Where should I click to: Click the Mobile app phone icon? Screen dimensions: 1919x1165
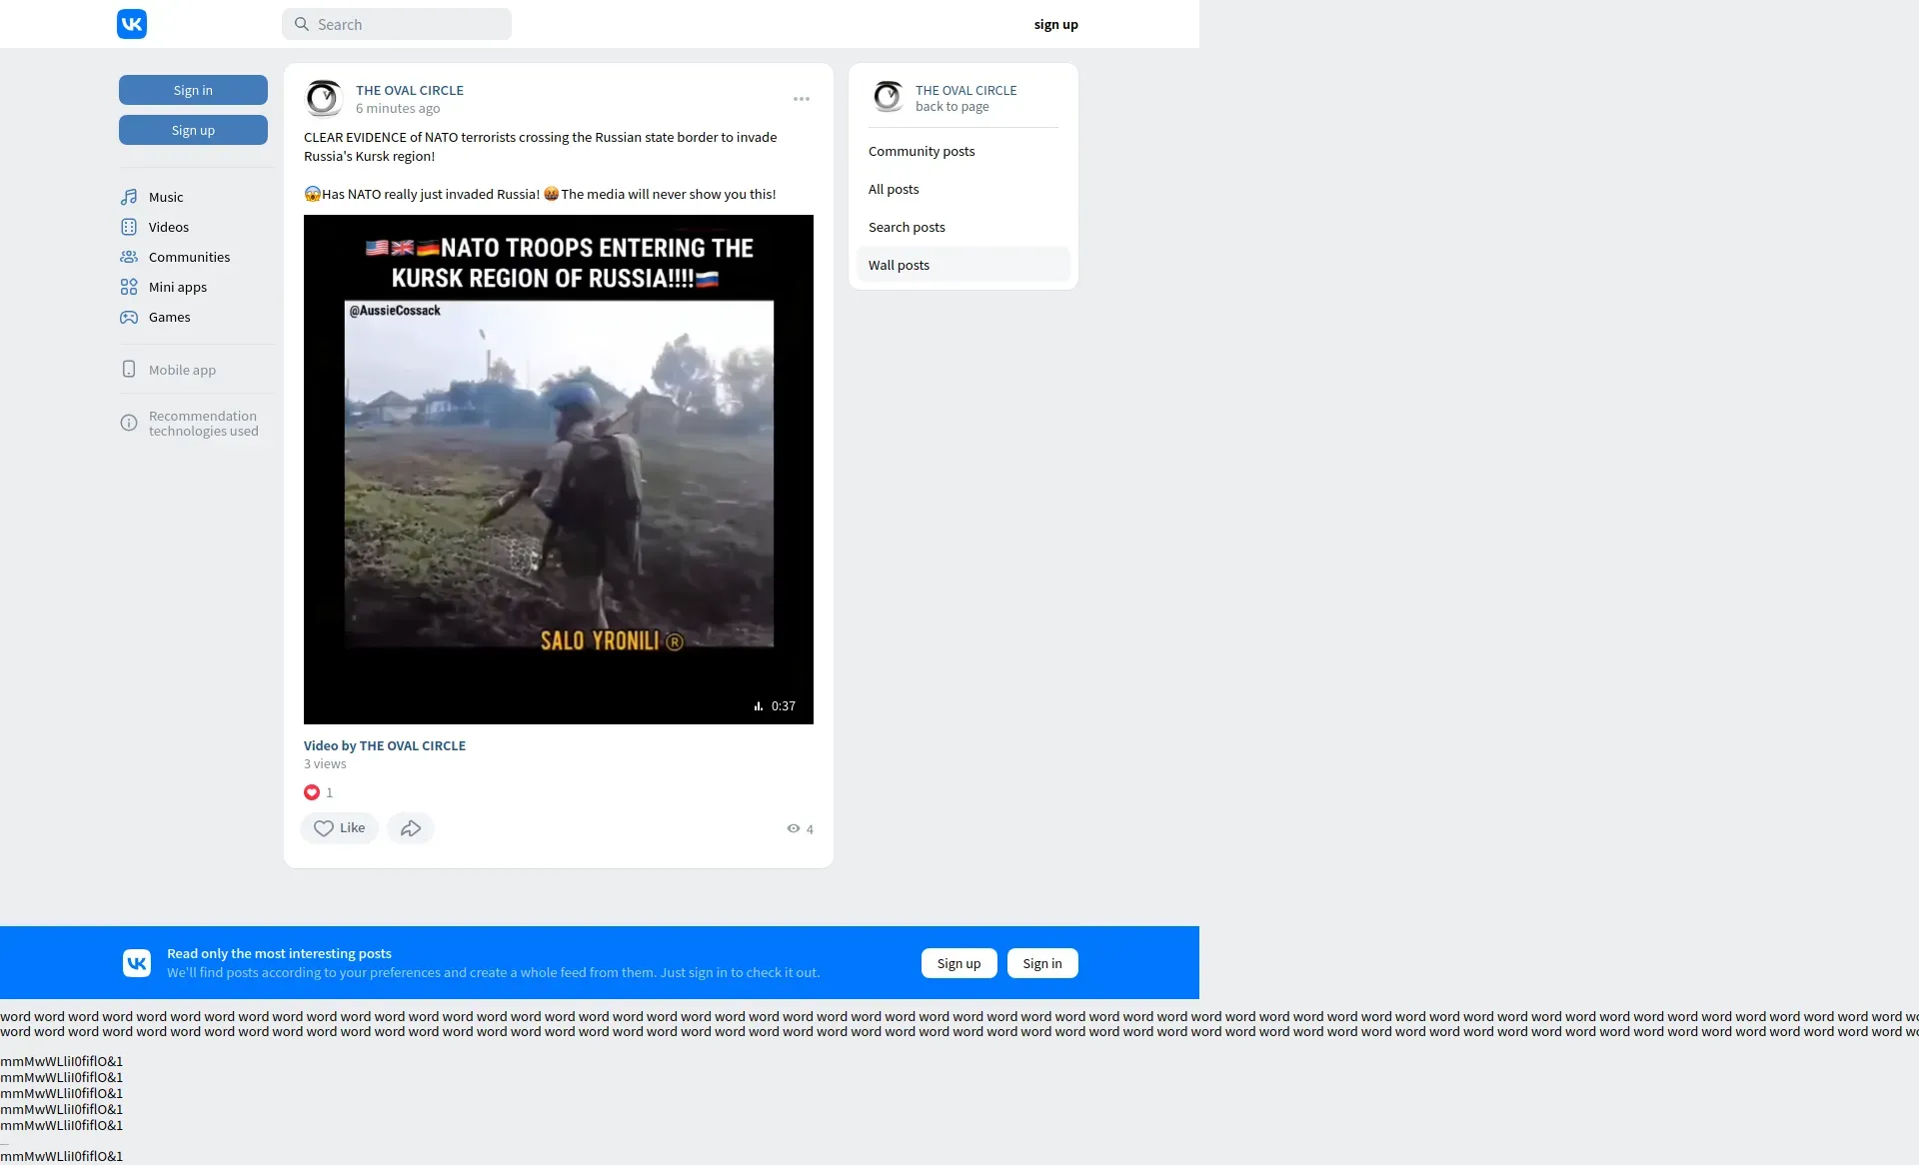pos(129,369)
